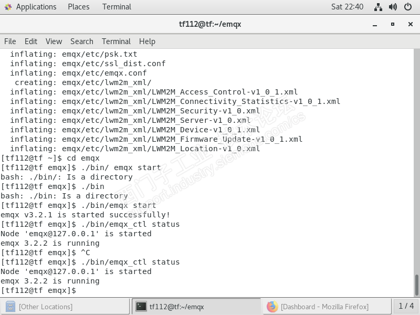Click the wired network status icon
The width and height of the screenshot is (420, 315).
(x=378, y=7)
